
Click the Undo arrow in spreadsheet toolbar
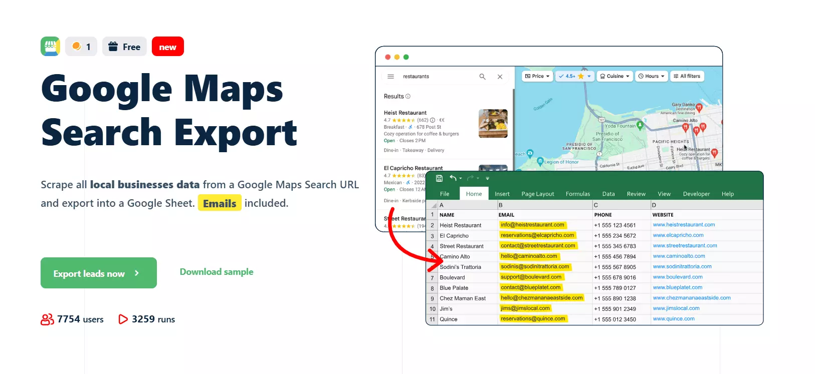453,178
